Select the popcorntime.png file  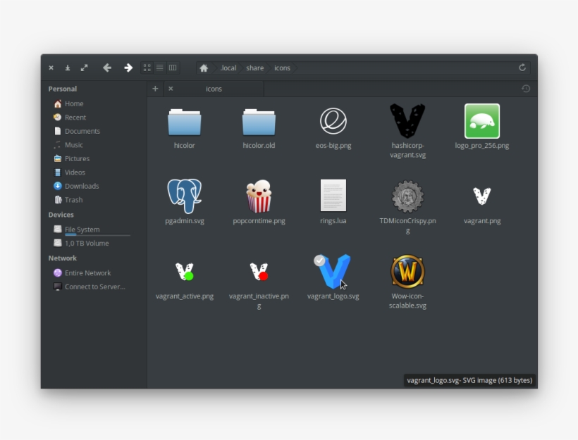tap(259, 196)
